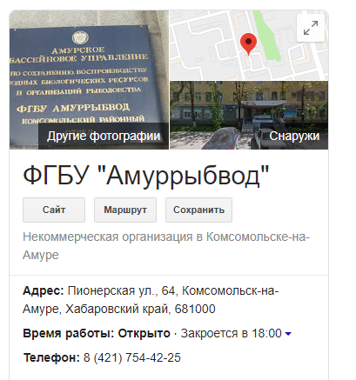356x380 pixels.
Task: Expand working hours dropdown arrow
Action: click(288, 334)
